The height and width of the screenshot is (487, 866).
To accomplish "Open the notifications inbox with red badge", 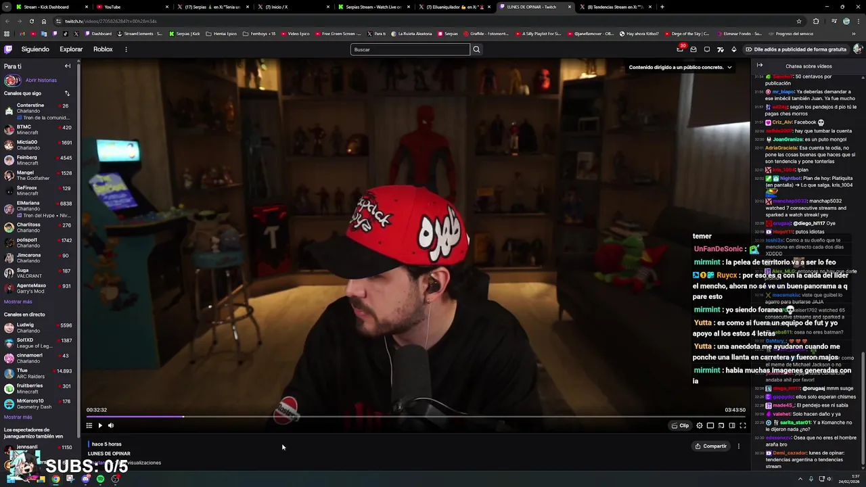I will pyautogui.click(x=680, y=49).
